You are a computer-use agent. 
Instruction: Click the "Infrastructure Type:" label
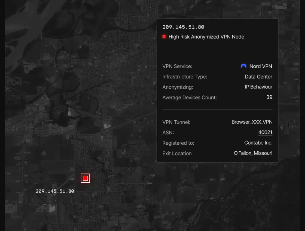coord(185,77)
